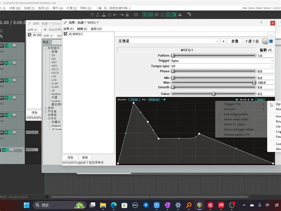This screenshot has height=211, width=281.
Task: Toggle the snap magnet icon
Action: click(174, 15)
